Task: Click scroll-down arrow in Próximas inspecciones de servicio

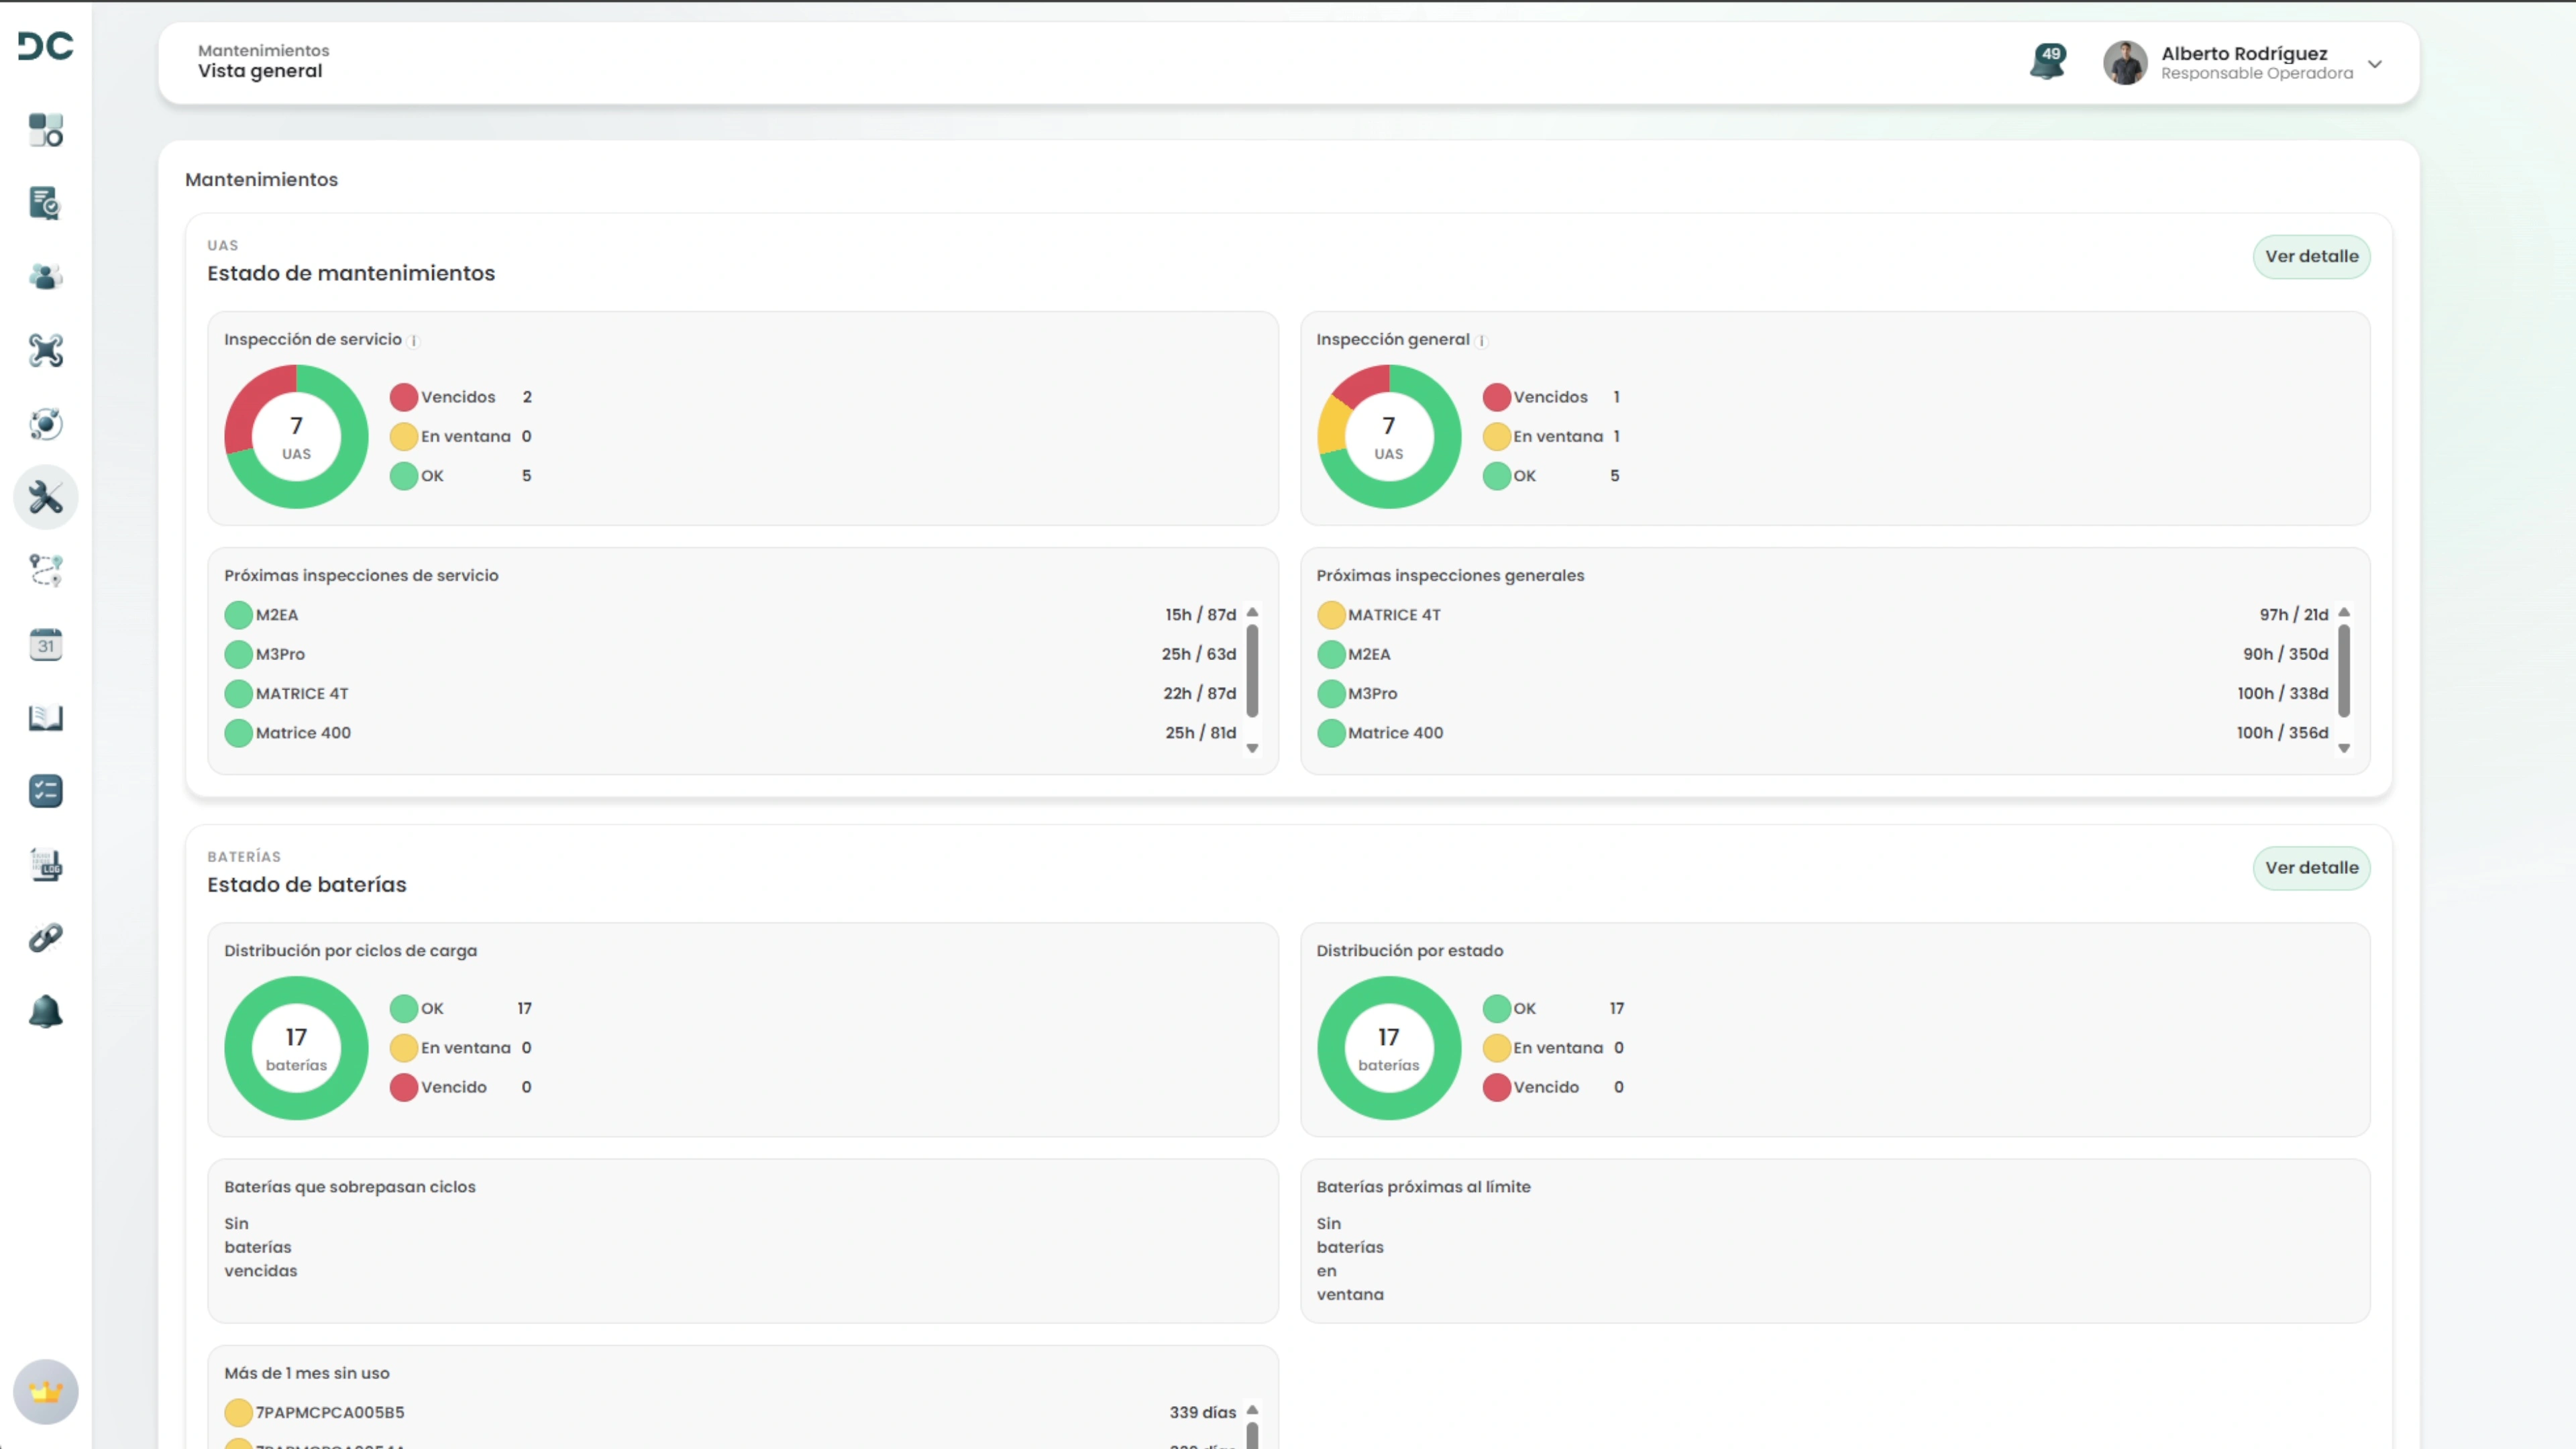Action: pyautogui.click(x=1252, y=748)
